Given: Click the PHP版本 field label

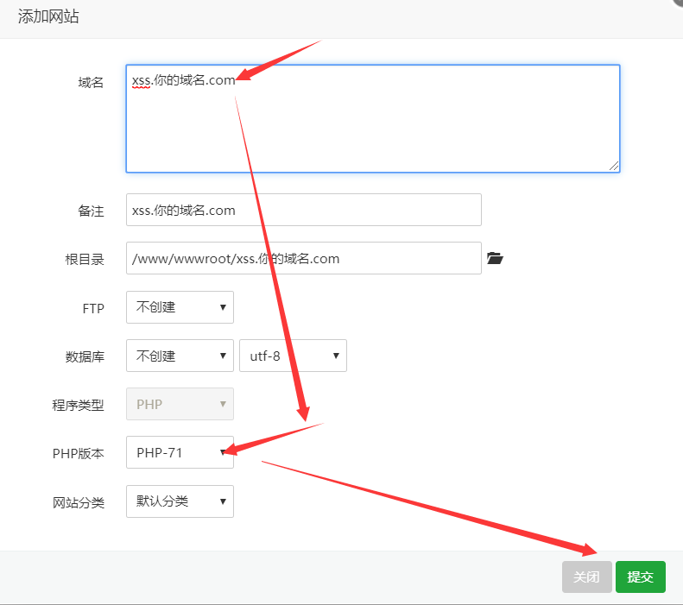Looking at the screenshot, I should click(79, 453).
